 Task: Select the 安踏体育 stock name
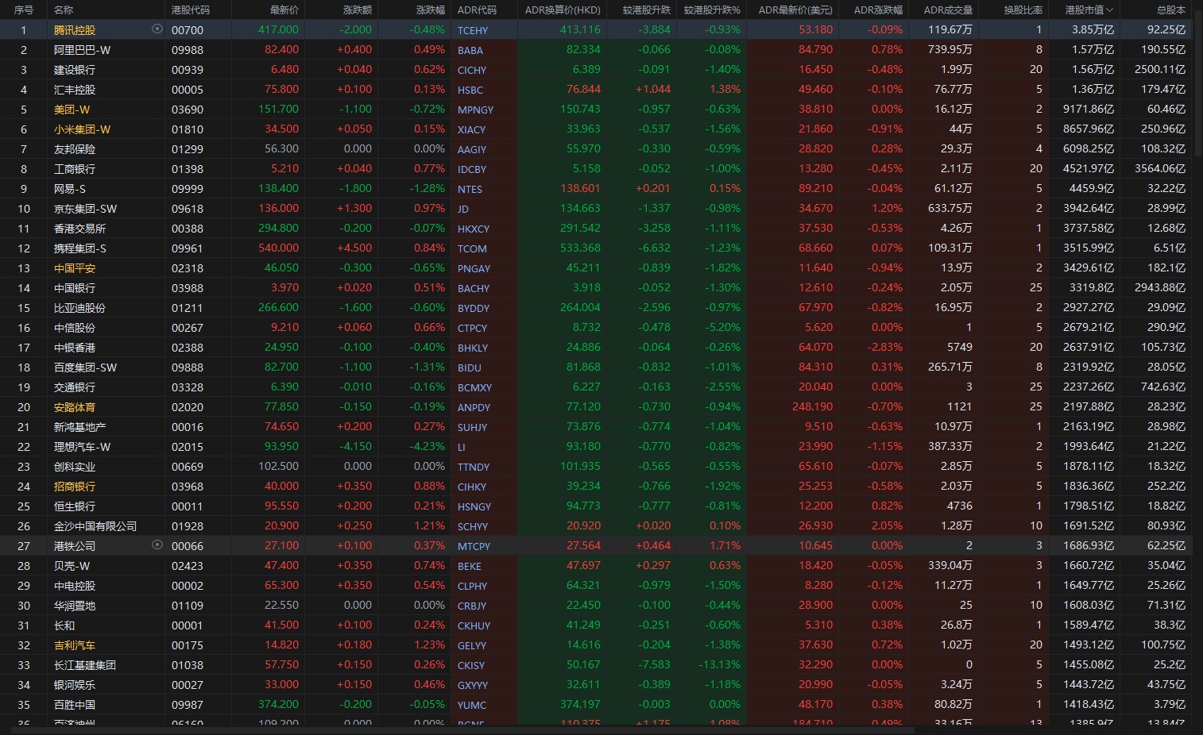[75, 407]
